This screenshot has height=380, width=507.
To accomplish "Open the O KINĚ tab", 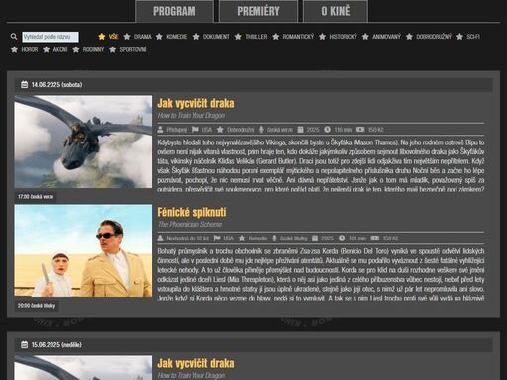I will [336, 11].
